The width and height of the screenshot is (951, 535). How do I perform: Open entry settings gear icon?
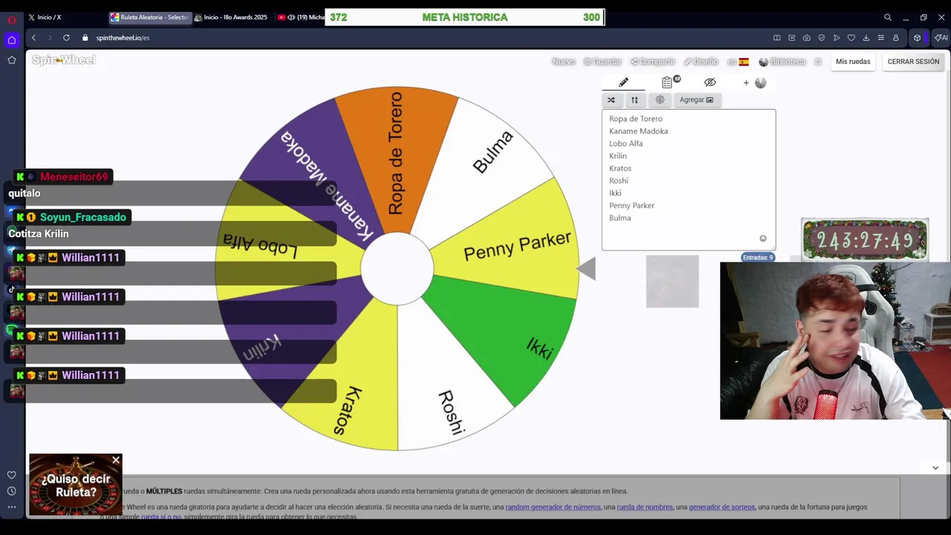(660, 100)
